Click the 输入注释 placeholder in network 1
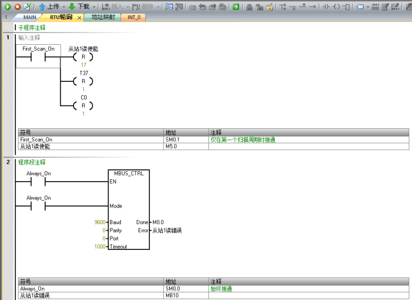The width and height of the screenshot is (412, 300). (x=29, y=37)
